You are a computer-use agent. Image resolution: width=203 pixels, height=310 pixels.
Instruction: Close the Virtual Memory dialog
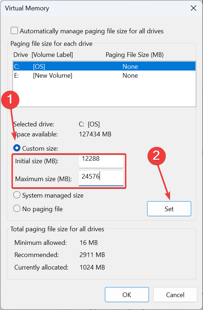point(193,8)
